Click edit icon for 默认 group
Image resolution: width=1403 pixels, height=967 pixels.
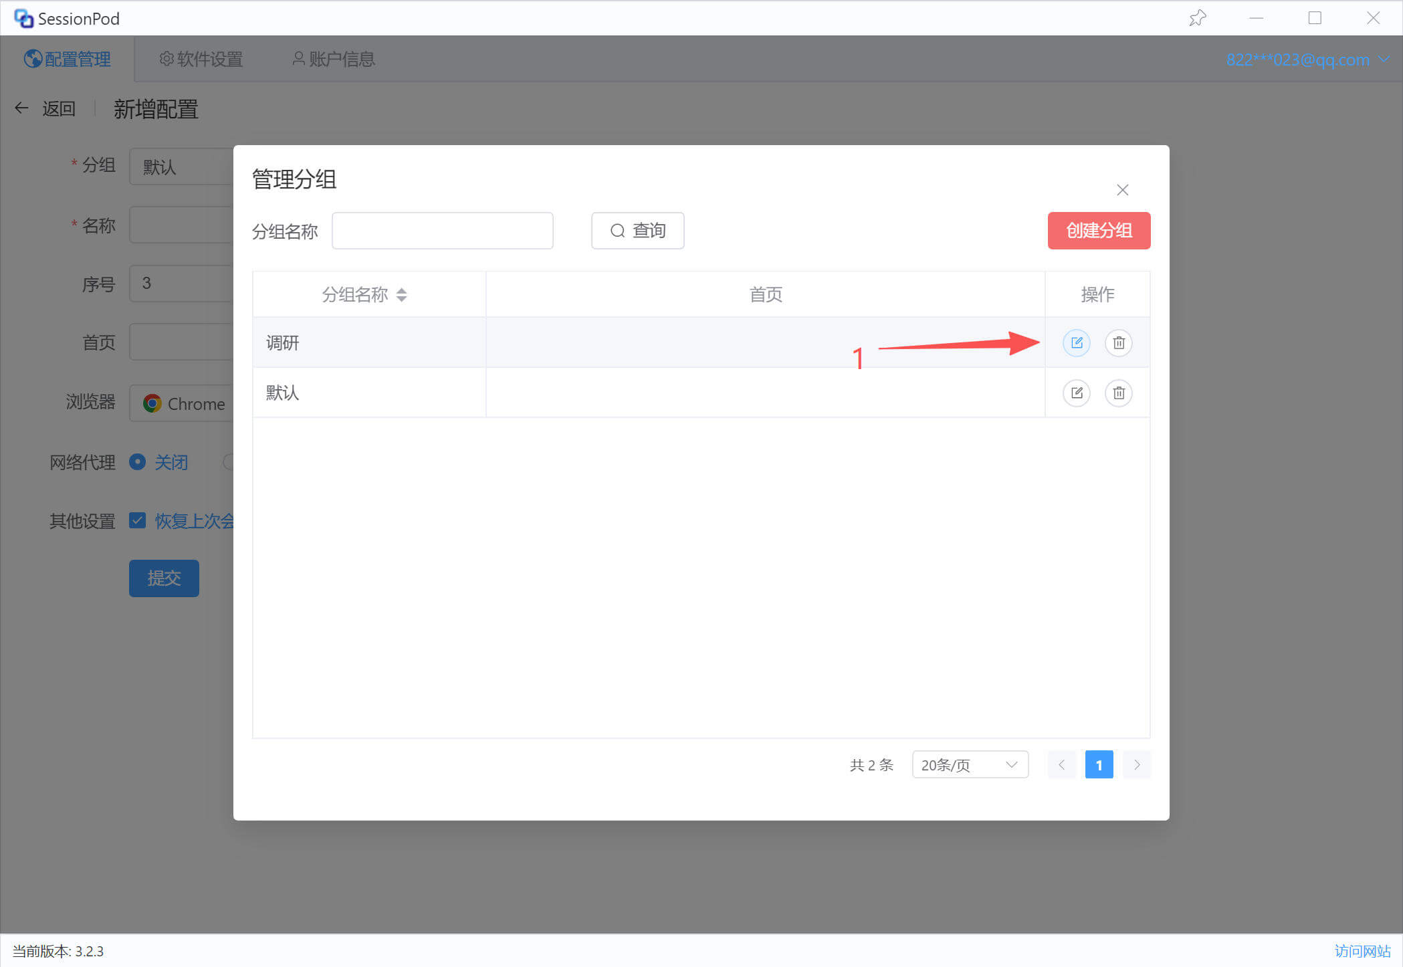click(x=1076, y=393)
